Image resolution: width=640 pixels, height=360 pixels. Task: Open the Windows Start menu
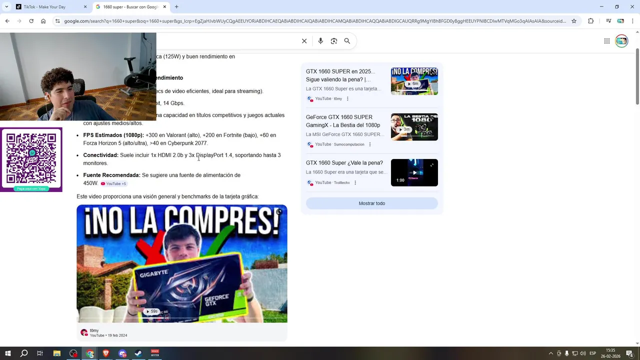tap(8, 353)
